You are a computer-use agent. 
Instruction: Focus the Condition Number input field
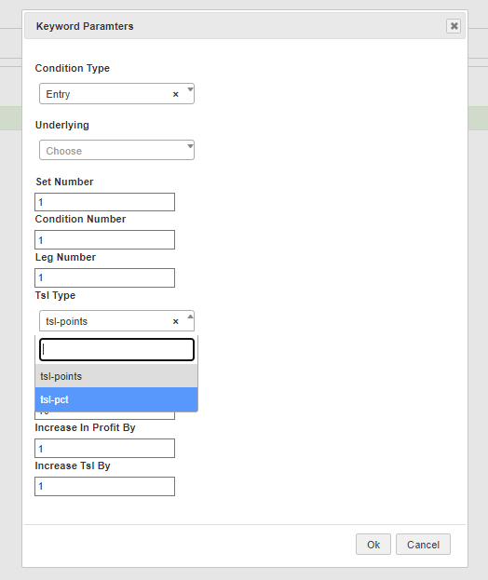click(104, 239)
